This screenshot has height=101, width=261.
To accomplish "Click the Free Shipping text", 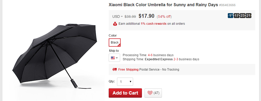I will (x=128, y=69).
